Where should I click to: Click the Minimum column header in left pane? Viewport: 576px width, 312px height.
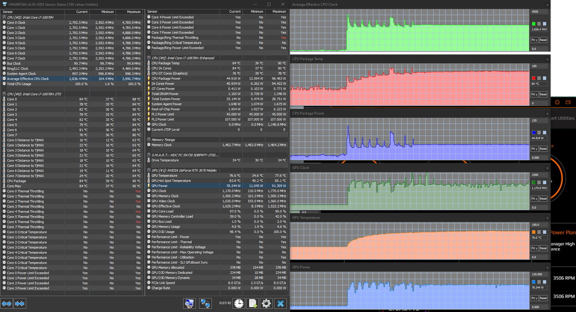[103, 12]
